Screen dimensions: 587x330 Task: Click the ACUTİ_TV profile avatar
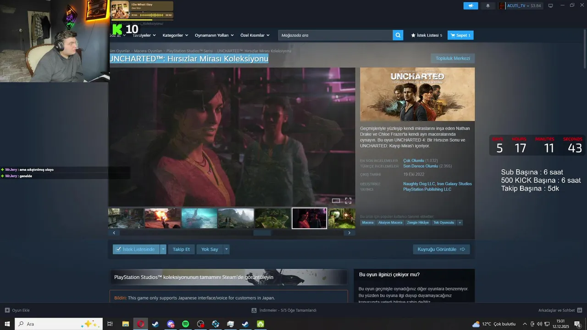502,6
